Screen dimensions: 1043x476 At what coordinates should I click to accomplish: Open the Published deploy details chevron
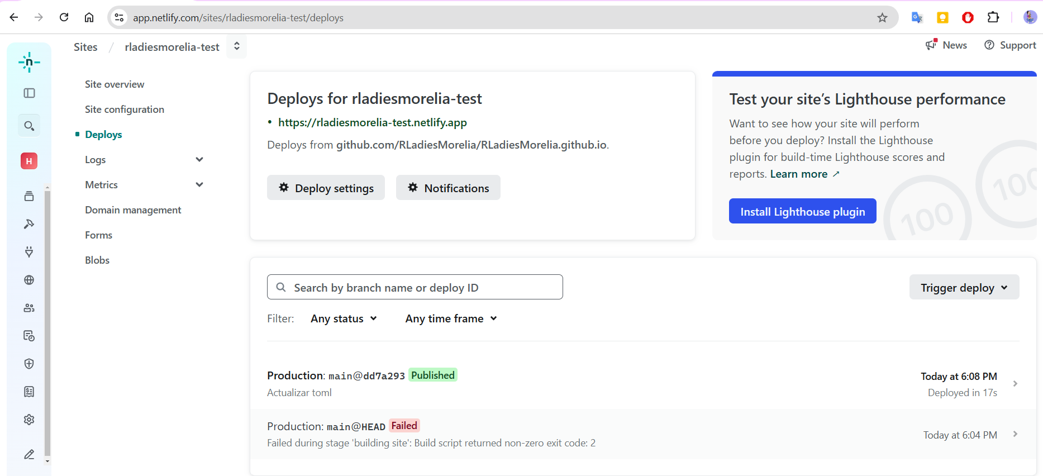(1015, 383)
